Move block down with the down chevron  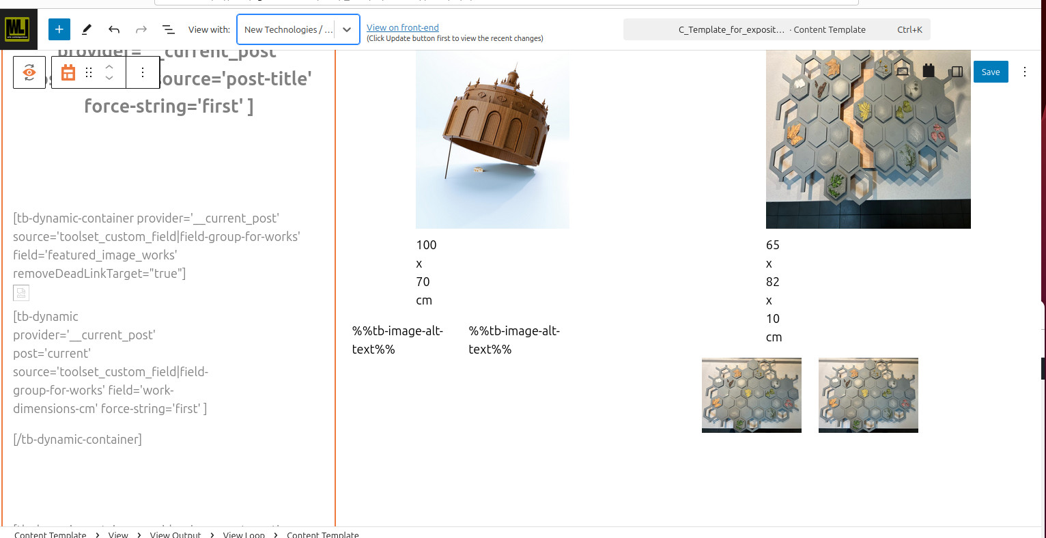click(x=109, y=78)
